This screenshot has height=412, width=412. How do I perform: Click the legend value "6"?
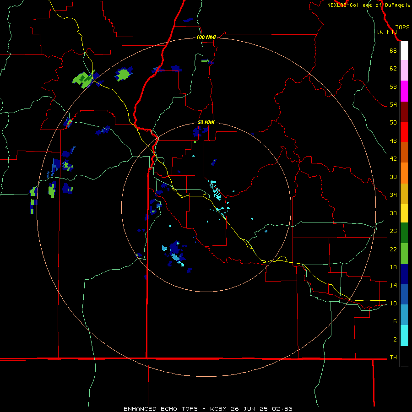[395, 321]
